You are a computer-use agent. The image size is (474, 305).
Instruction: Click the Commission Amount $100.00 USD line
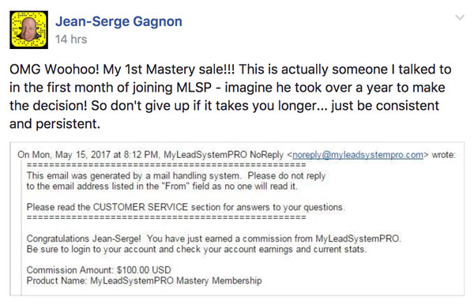tap(99, 269)
